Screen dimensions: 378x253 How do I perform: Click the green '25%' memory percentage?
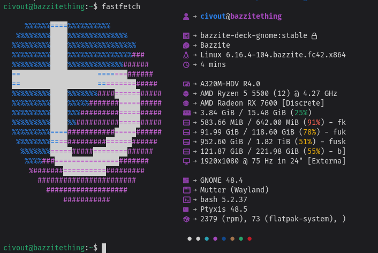click(x=301, y=113)
